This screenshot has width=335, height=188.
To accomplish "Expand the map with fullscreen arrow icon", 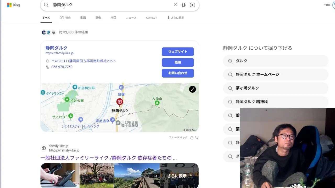I will coord(192,89).
